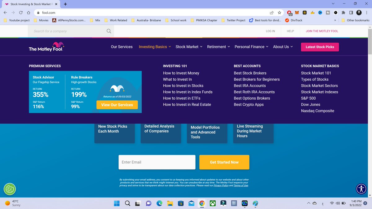Expand the Investing Basics menu

coord(155,47)
